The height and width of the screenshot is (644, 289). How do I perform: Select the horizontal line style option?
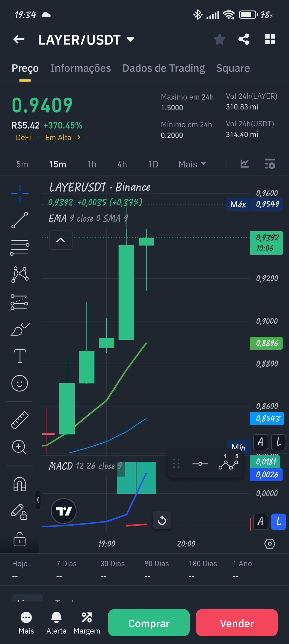pos(200,464)
